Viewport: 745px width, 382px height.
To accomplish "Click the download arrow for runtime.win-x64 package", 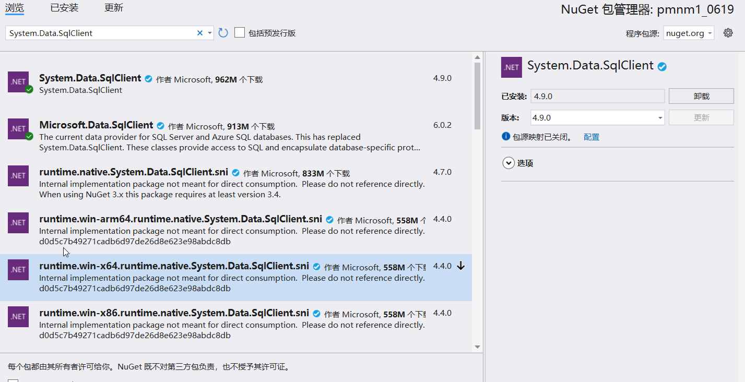I will coord(460,266).
